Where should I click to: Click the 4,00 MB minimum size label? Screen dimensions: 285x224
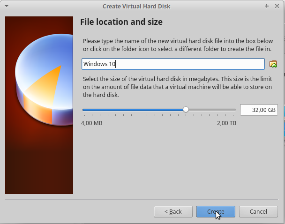coord(92,123)
